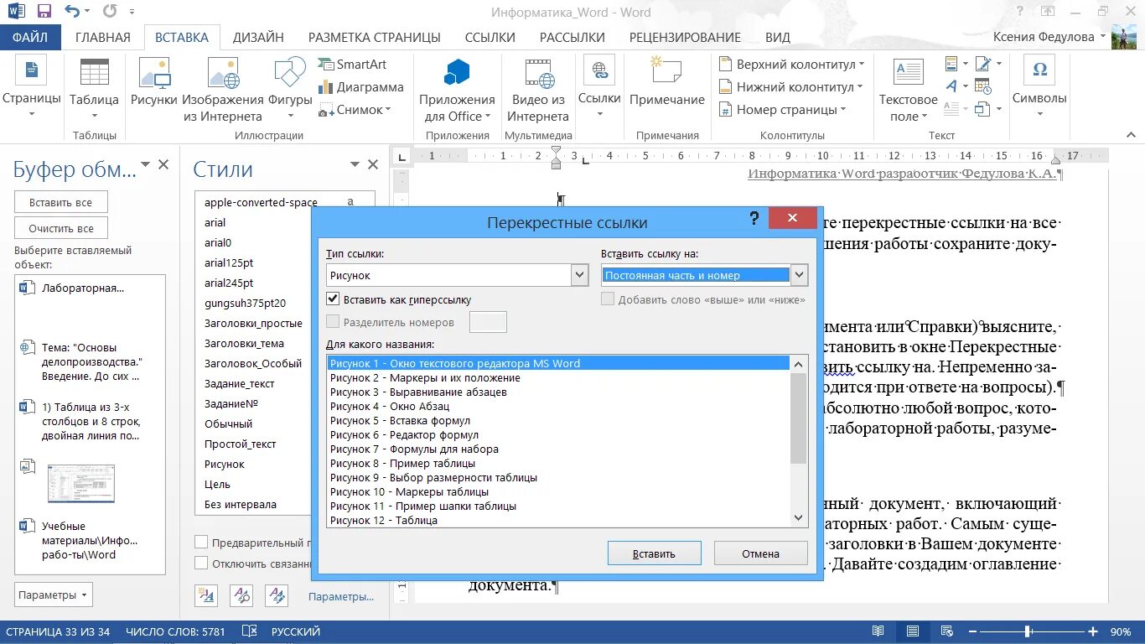Image resolution: width=1145 pixels, height=644 pixels.
Task: Click the New Style icon in Styles pane
Action: 206,595
